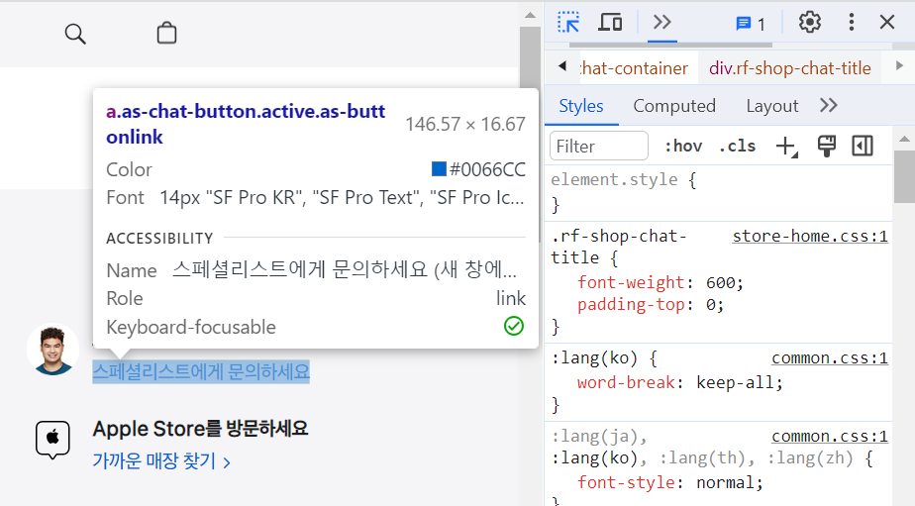
Task: Click the page scrollbar up arrow
Action: (x=530, y=16)
